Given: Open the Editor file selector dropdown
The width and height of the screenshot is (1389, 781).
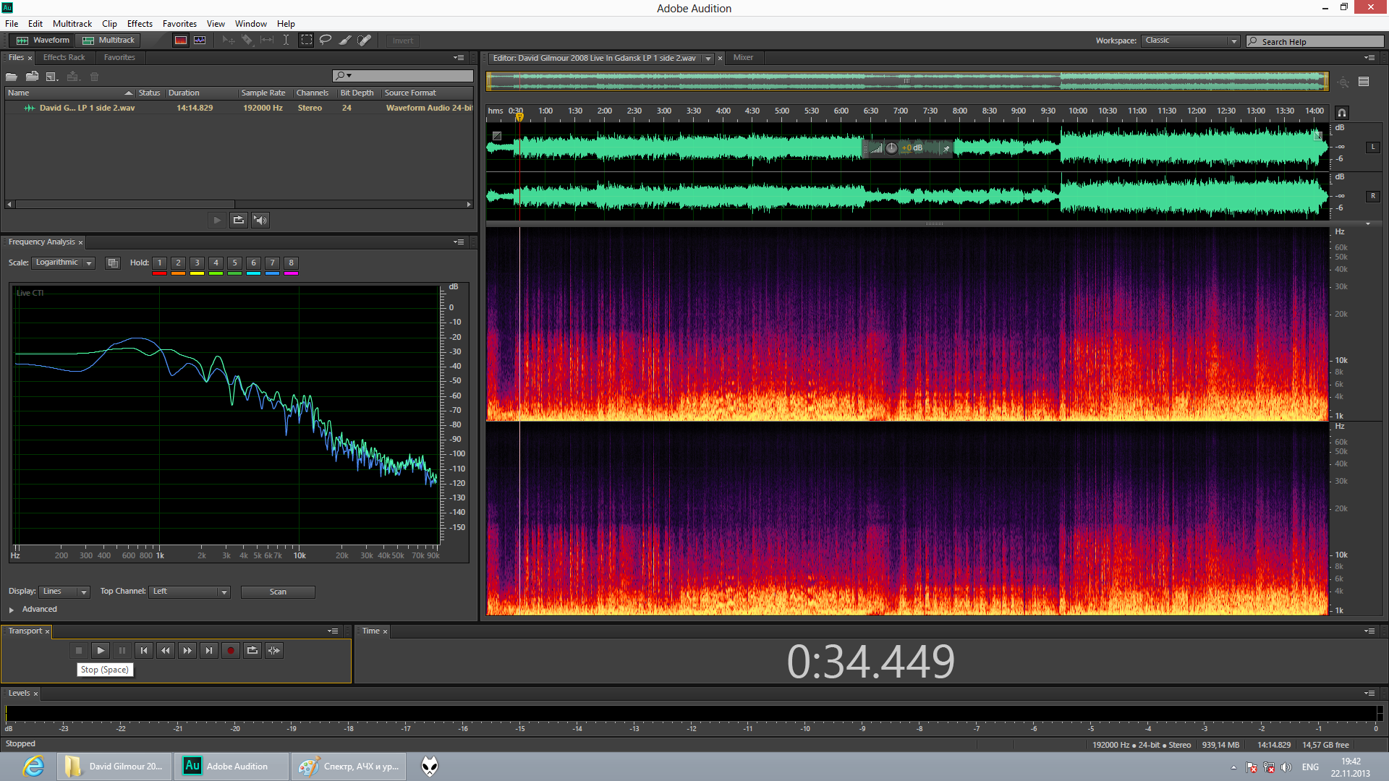Looking at the screenshot, I should coord(708,59).
